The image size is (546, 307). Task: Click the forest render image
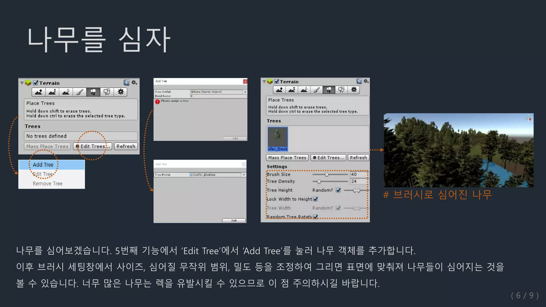459,150
